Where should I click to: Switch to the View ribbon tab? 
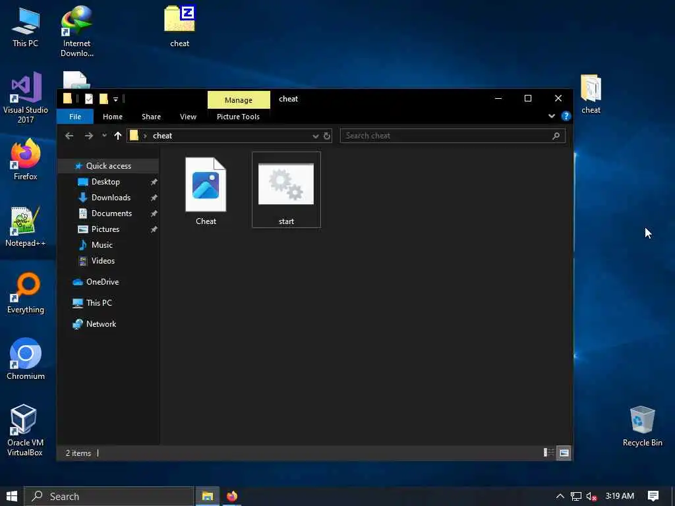(188, 117)
